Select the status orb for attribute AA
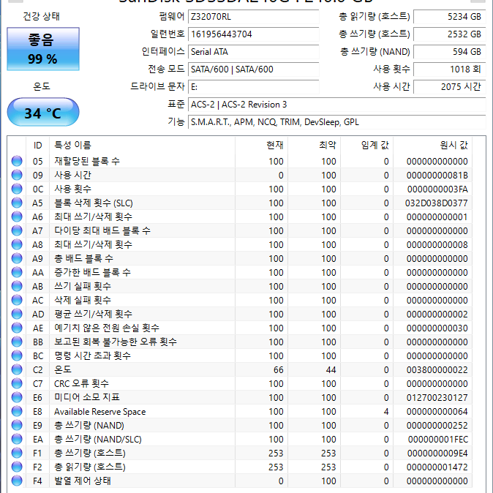 tap(17, 272)
